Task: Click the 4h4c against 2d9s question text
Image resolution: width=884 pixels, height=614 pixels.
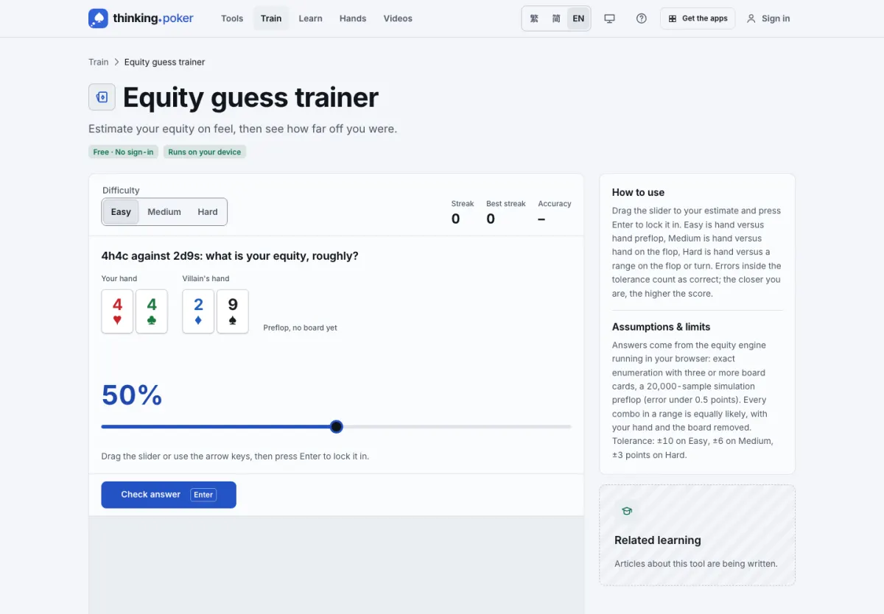Action: coord(230,256)
